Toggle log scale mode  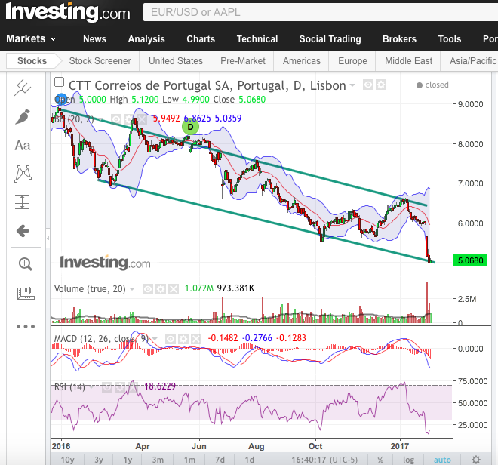tap(408, 460)
